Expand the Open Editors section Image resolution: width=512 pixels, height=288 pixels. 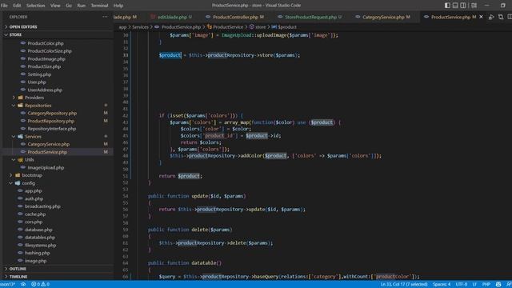23,26
